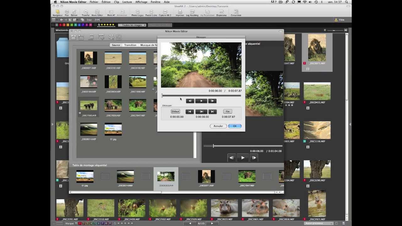This screenshot has width=402, height=226.
Task: Open Transfer from the ViewNX toolbar
Action: (85, 13)
